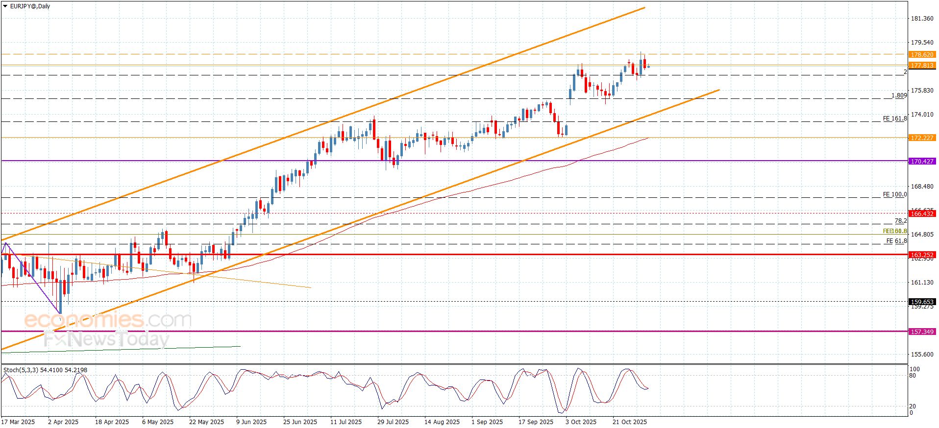Click the 179.540 price axis value
The height and width of the screenshot is (428, 939).
[x=922, y=43]
